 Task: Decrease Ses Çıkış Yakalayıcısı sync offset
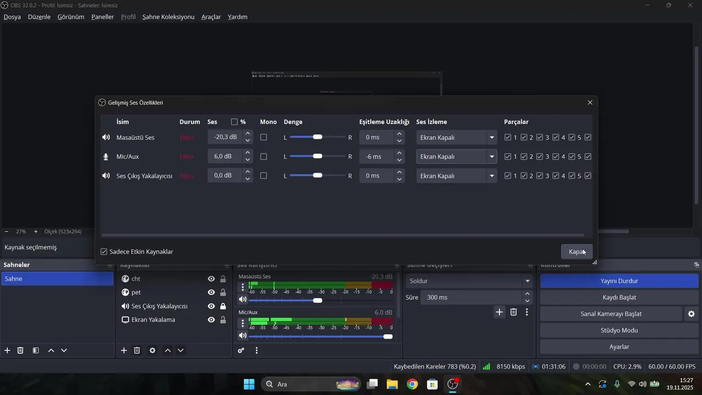point(399,179)
